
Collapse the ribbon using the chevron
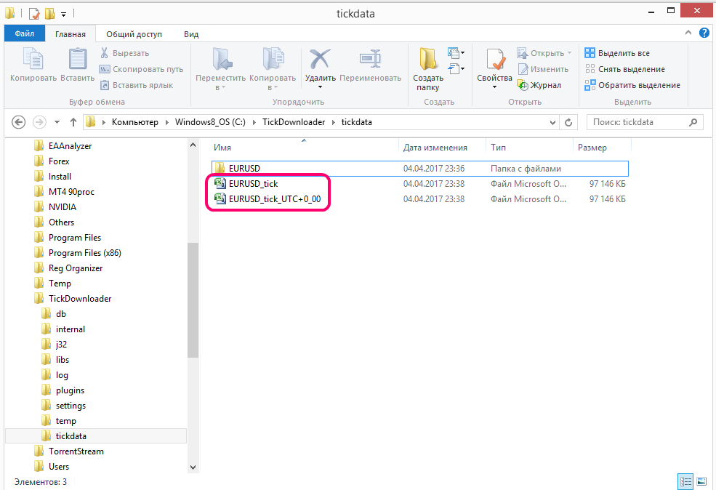(x=688, y=33)
